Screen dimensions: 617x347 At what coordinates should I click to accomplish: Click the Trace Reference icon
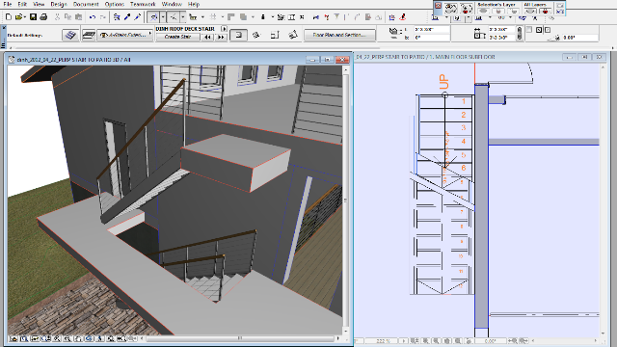coord(392,17)
